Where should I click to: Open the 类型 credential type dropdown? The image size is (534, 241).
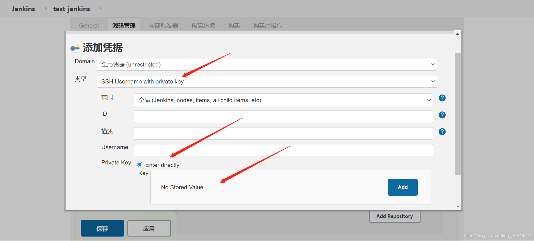(x=267, y=81)
